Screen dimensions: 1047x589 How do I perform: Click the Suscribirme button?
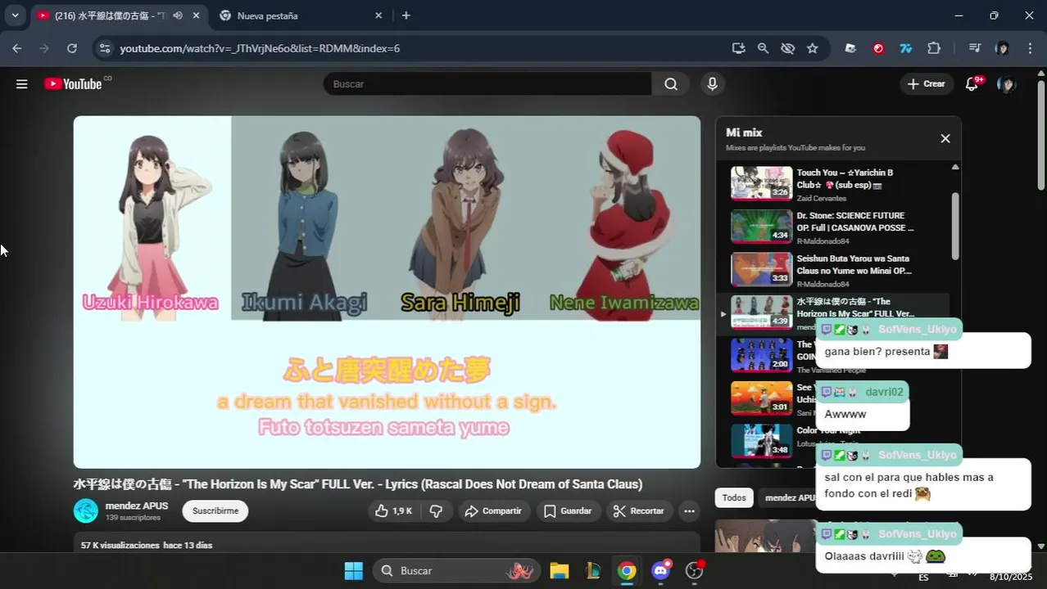tap(215, 510)
